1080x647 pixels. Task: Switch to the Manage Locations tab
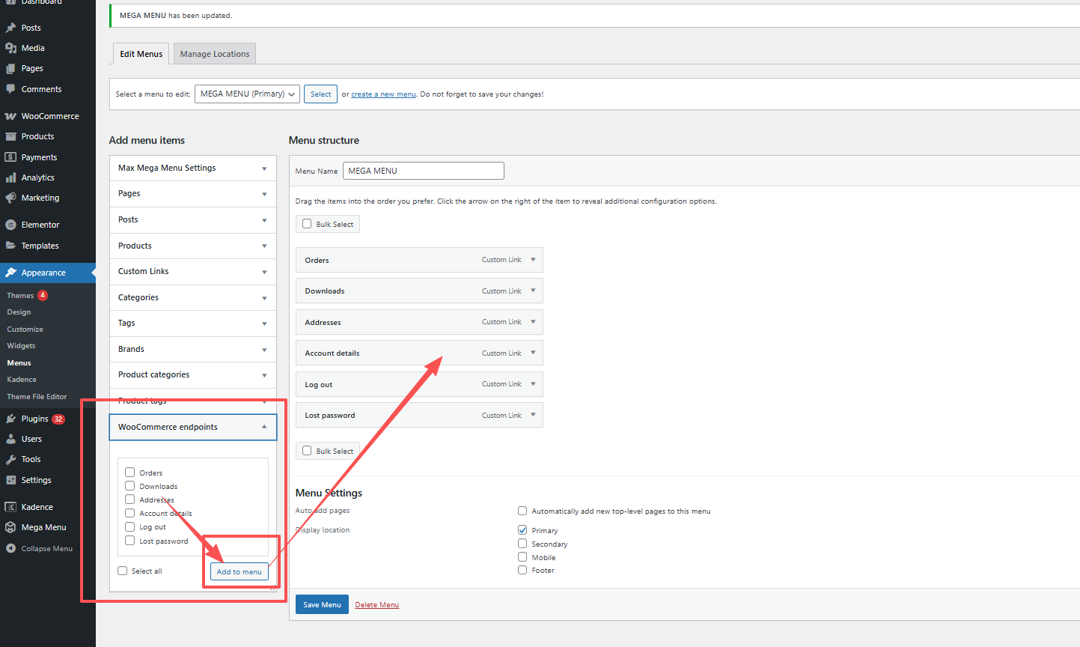pyautogui.click(x=215, y=54)
